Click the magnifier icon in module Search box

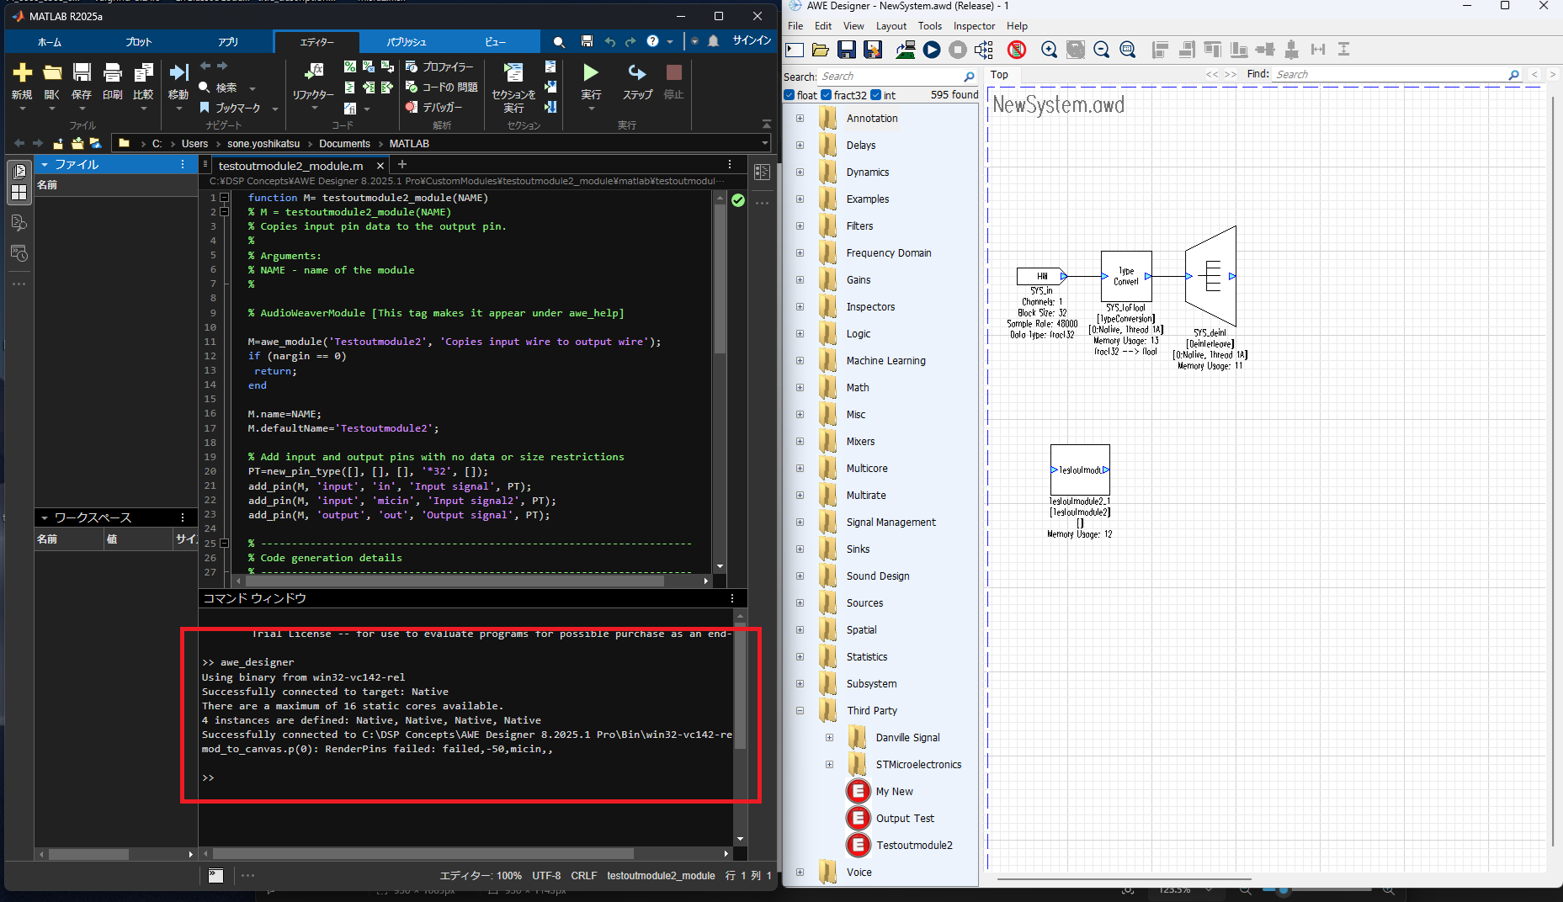[x=969, y=76]
